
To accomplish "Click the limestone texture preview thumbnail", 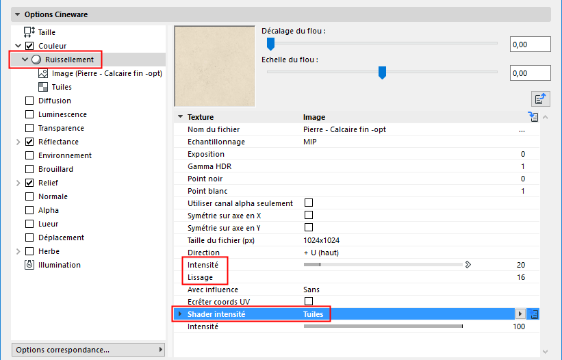I will pos(215,66).
